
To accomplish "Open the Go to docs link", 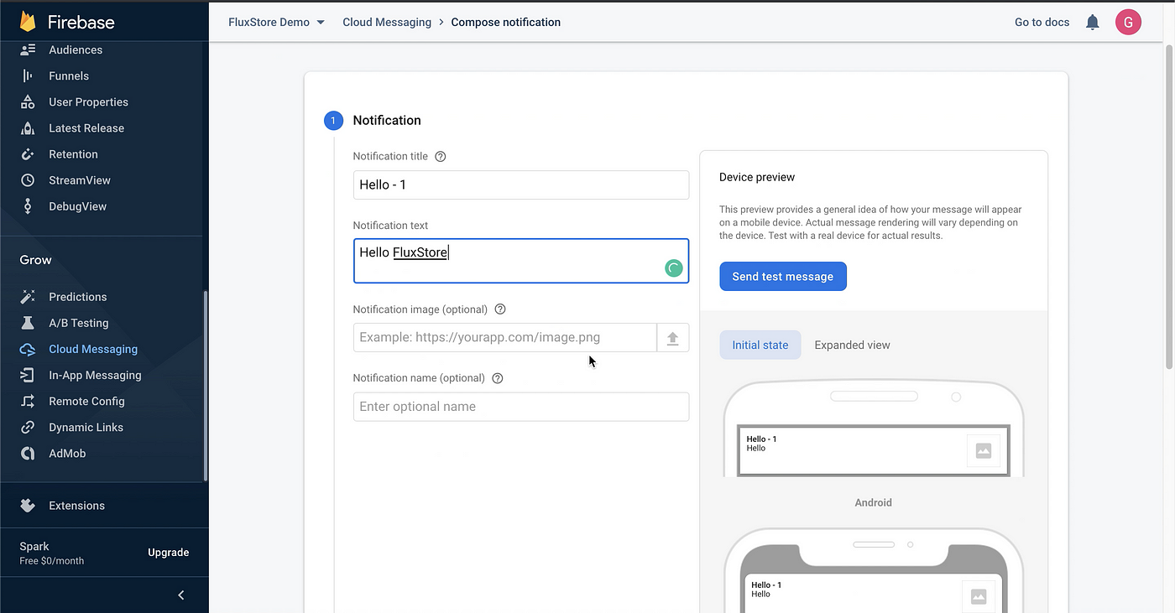I will click(x=1042, y=22).
